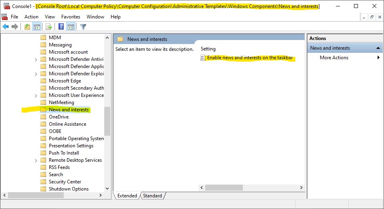Select NetMeeting tree item
Screen dimensions: 384x209
pyautogui.click(x=61, y=102)
